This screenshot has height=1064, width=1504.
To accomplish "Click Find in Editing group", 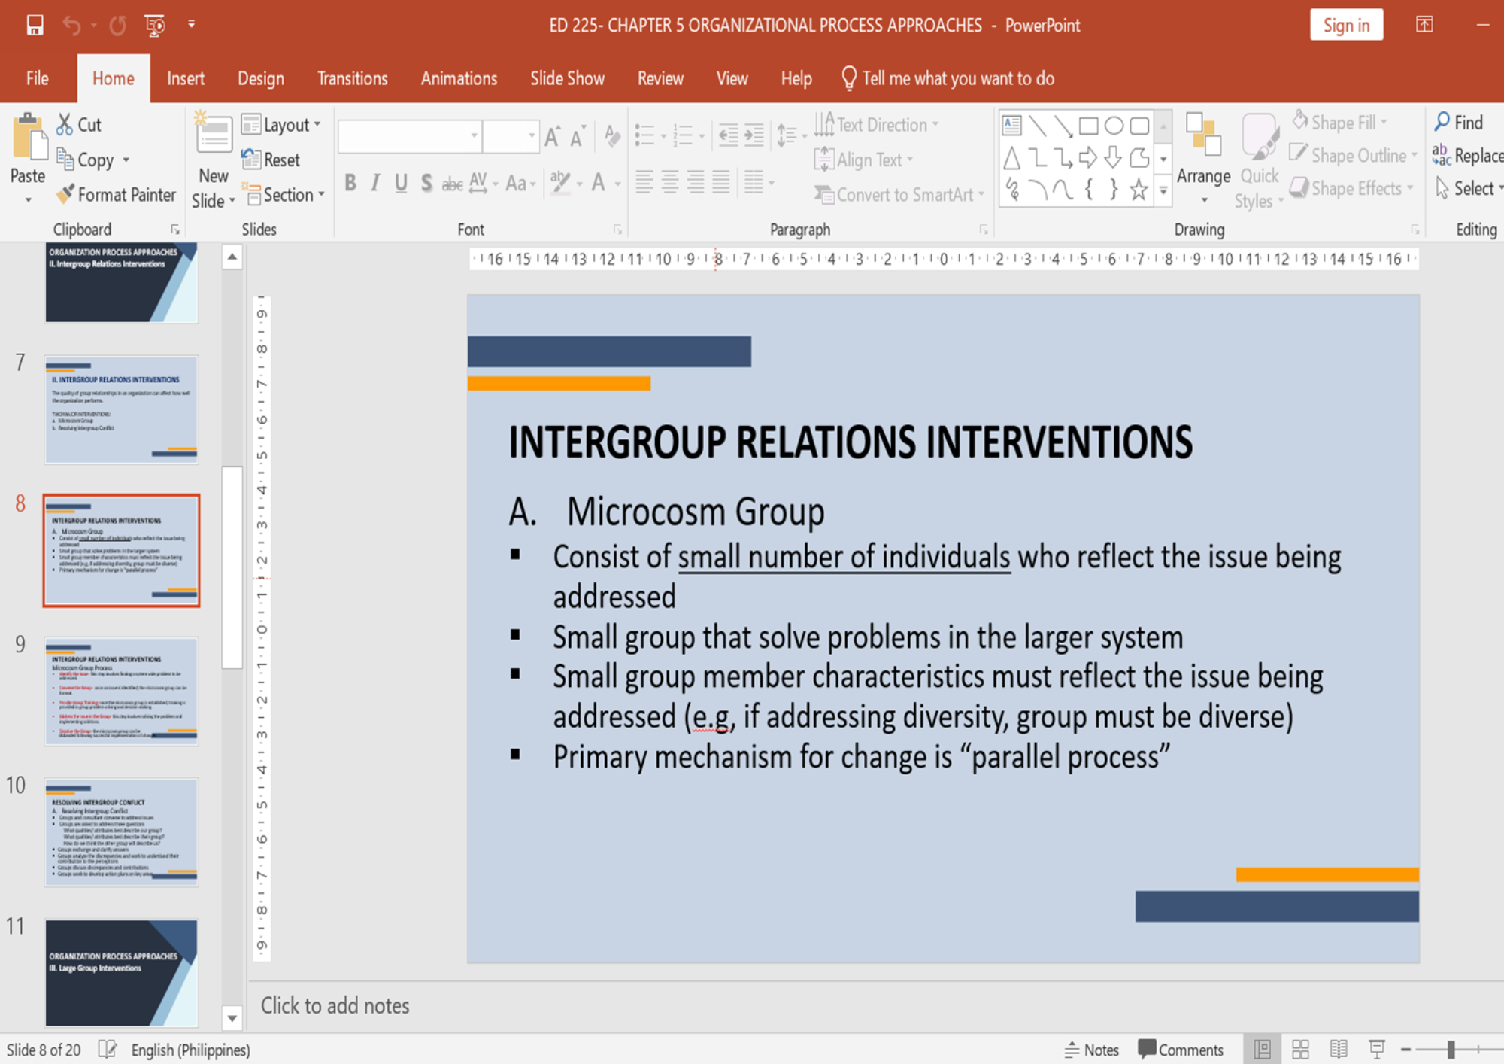I will tap(1459, 122).
